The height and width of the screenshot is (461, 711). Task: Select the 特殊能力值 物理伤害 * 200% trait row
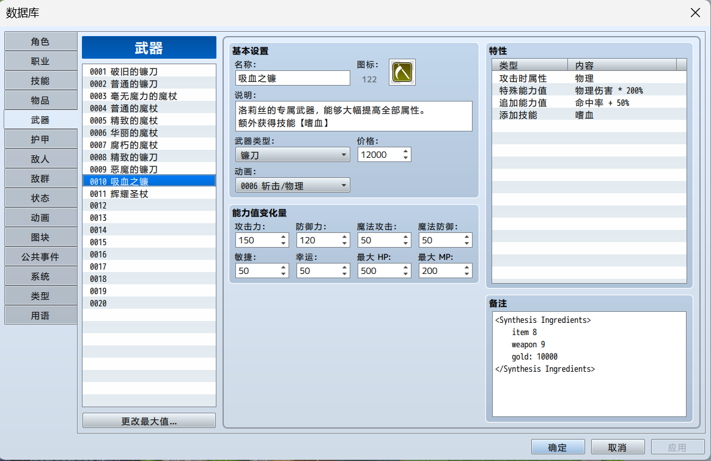pos(589,90)
